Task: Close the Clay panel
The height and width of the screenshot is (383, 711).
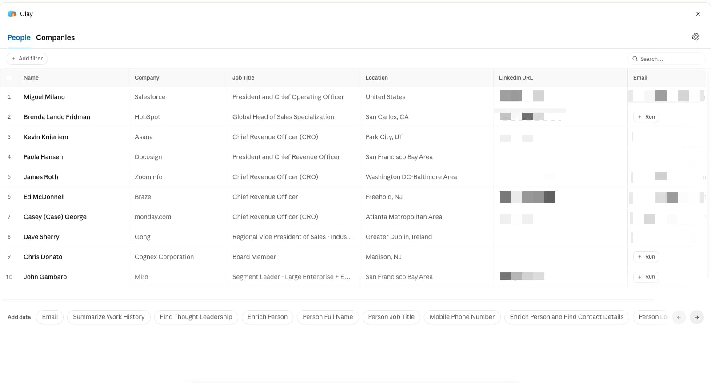Action: tap(698, 14)
